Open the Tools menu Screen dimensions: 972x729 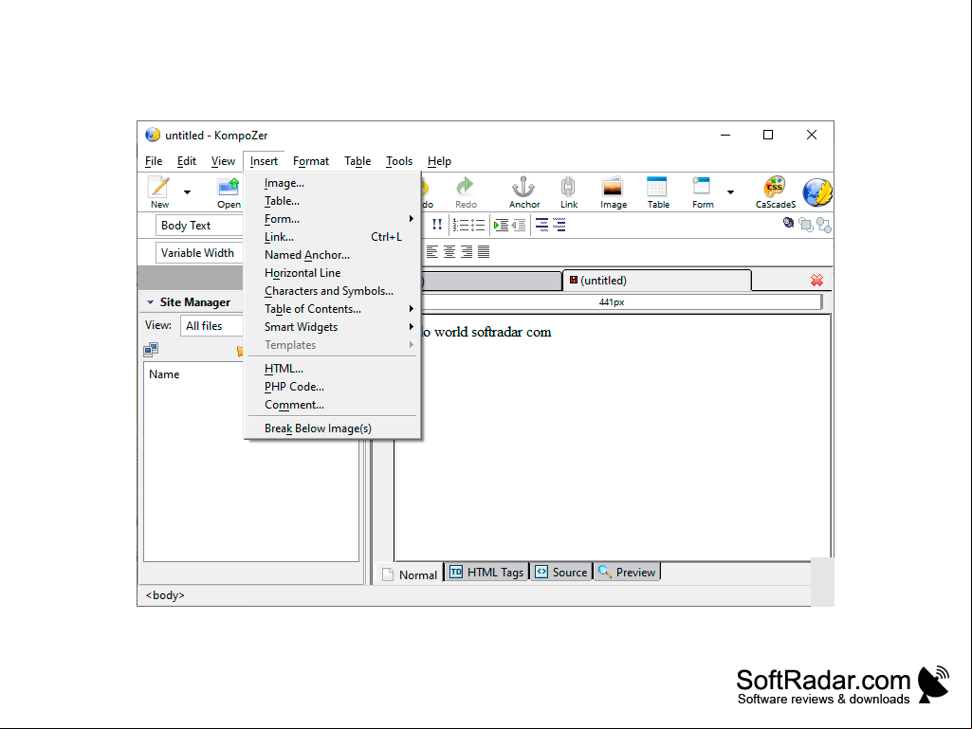click(399, 161)
